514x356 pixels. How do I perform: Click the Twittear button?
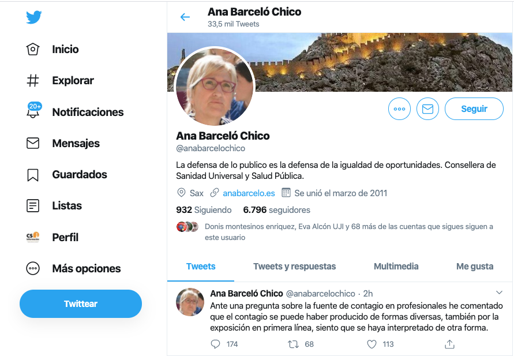pyautogui.click(x=81, y=303)
